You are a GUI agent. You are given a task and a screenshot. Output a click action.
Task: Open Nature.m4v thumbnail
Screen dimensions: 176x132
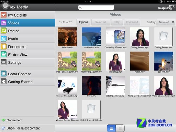click(139, 61)
